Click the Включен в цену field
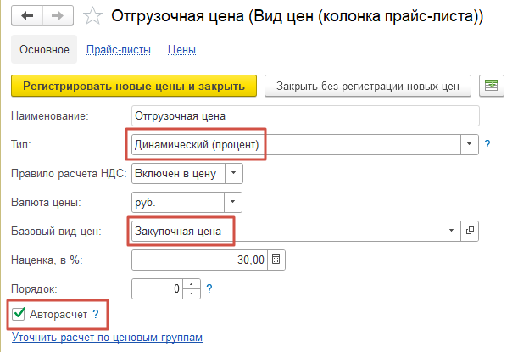The image size is (518, 352). click(178, 173)
